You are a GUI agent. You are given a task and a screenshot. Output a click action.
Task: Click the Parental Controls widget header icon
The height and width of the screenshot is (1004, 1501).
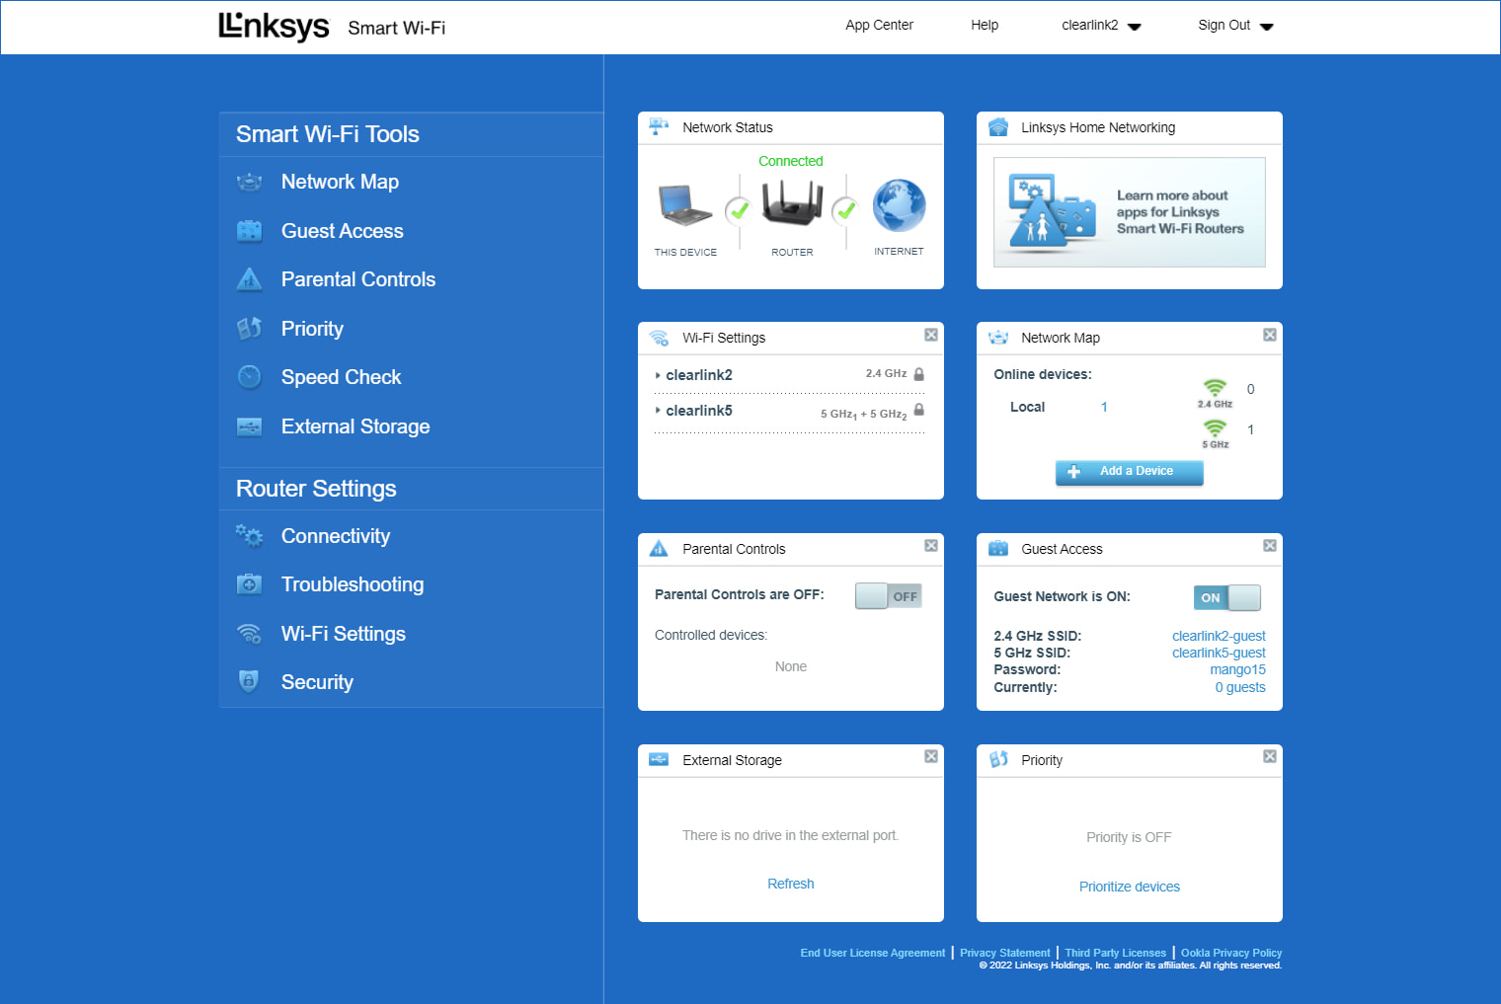[x=659, y=549]
